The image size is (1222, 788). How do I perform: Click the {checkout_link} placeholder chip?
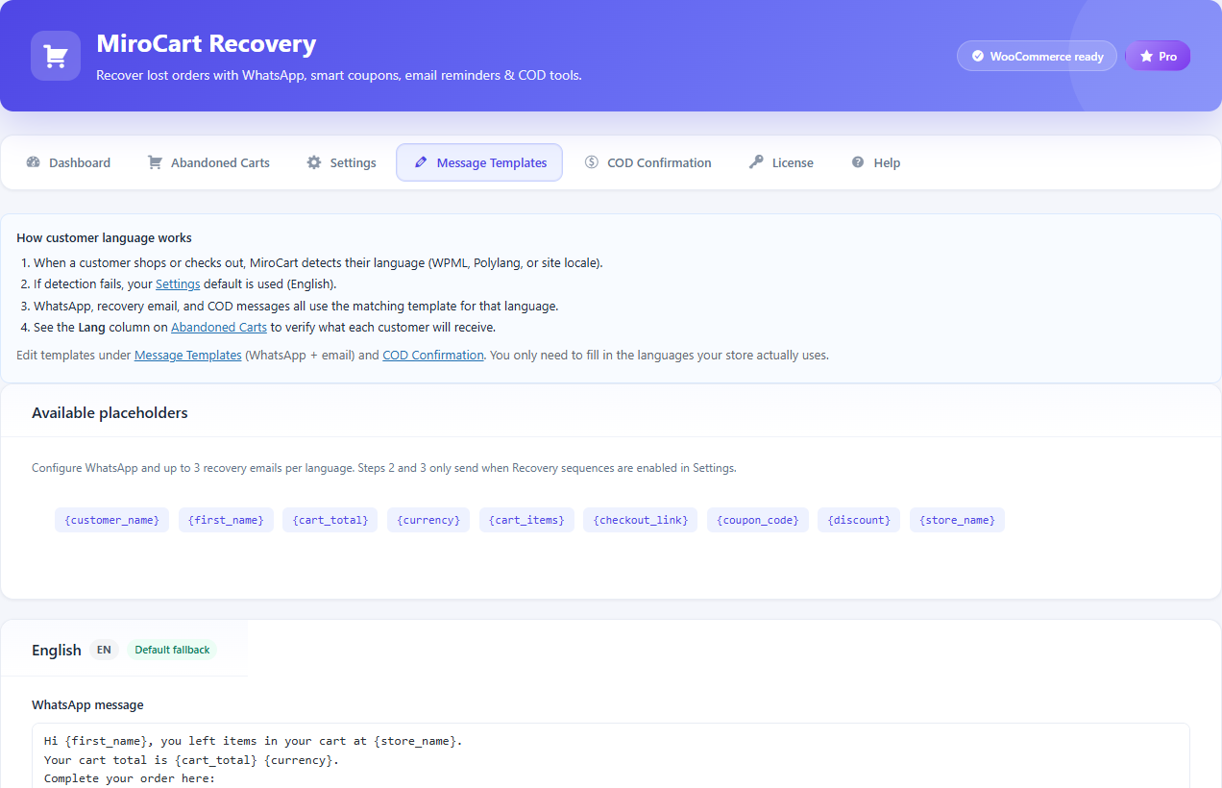[x=641, y=520]
